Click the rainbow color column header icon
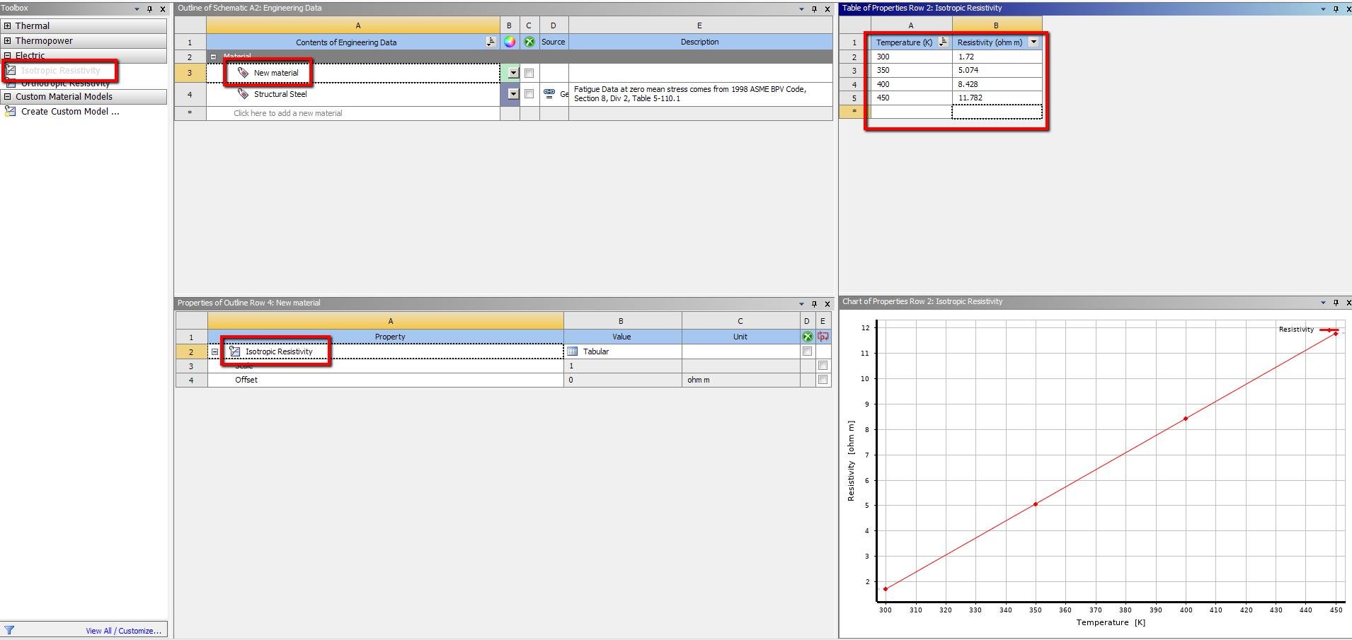 point(510,42)
